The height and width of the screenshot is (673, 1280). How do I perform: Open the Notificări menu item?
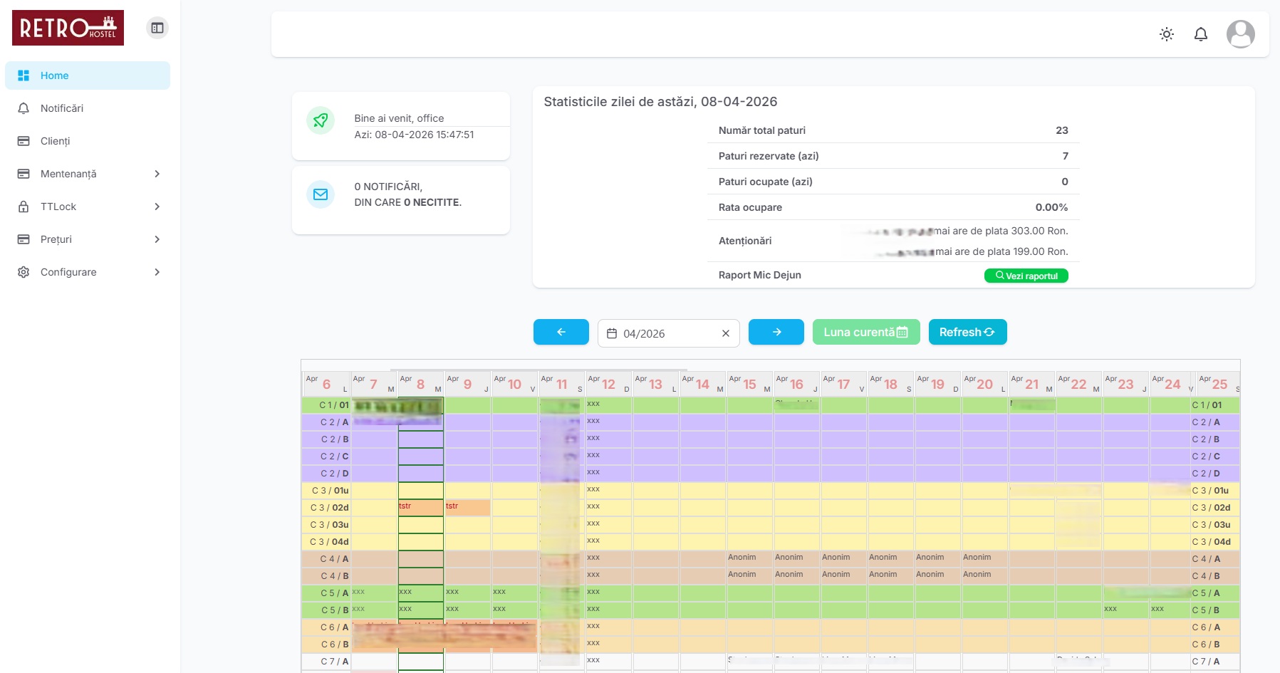pos(88,108)
